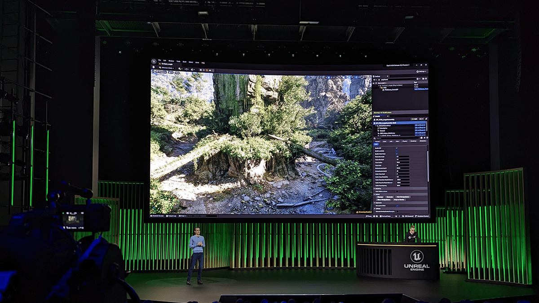
Task: Select the Perspective viewport mode icon
Action: click(x=157, y=72)
